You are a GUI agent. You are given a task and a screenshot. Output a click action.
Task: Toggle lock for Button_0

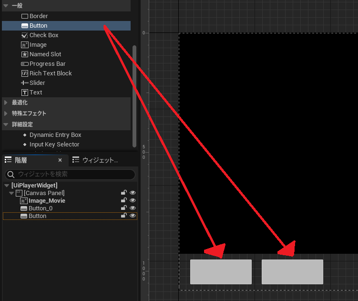click(124, 208)
